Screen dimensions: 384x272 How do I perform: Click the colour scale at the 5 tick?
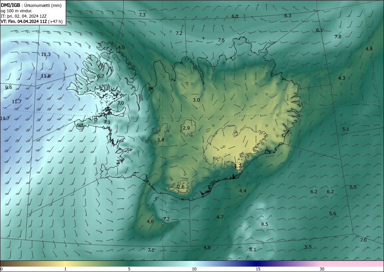[x=129, y=269]
